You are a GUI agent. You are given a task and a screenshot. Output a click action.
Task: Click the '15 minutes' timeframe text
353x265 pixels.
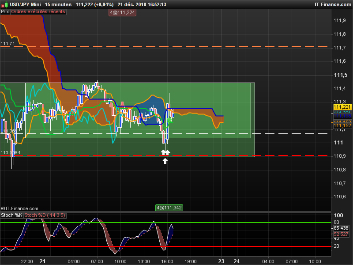click(x=58, y=4)
